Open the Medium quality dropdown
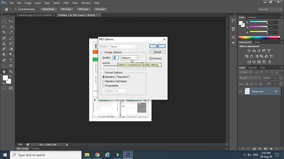The image size is (284, 159). tap(129, 58)
